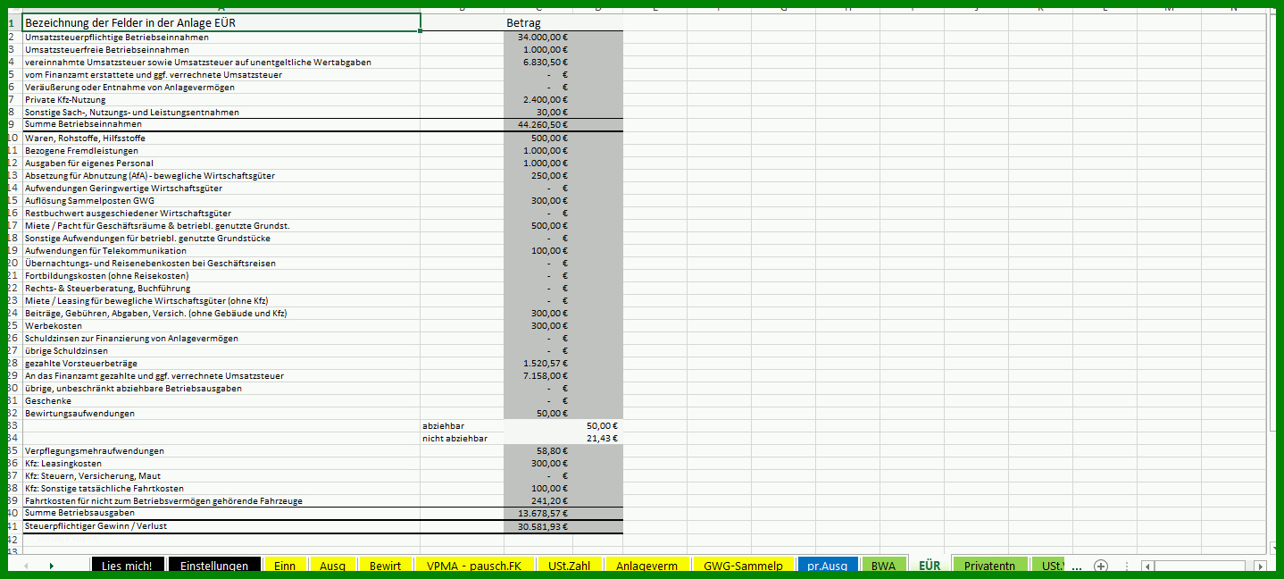The height and width of the screenshot is (579, 1284).
Task: Select 'Werbekosten' label
Action: (54, 326)
